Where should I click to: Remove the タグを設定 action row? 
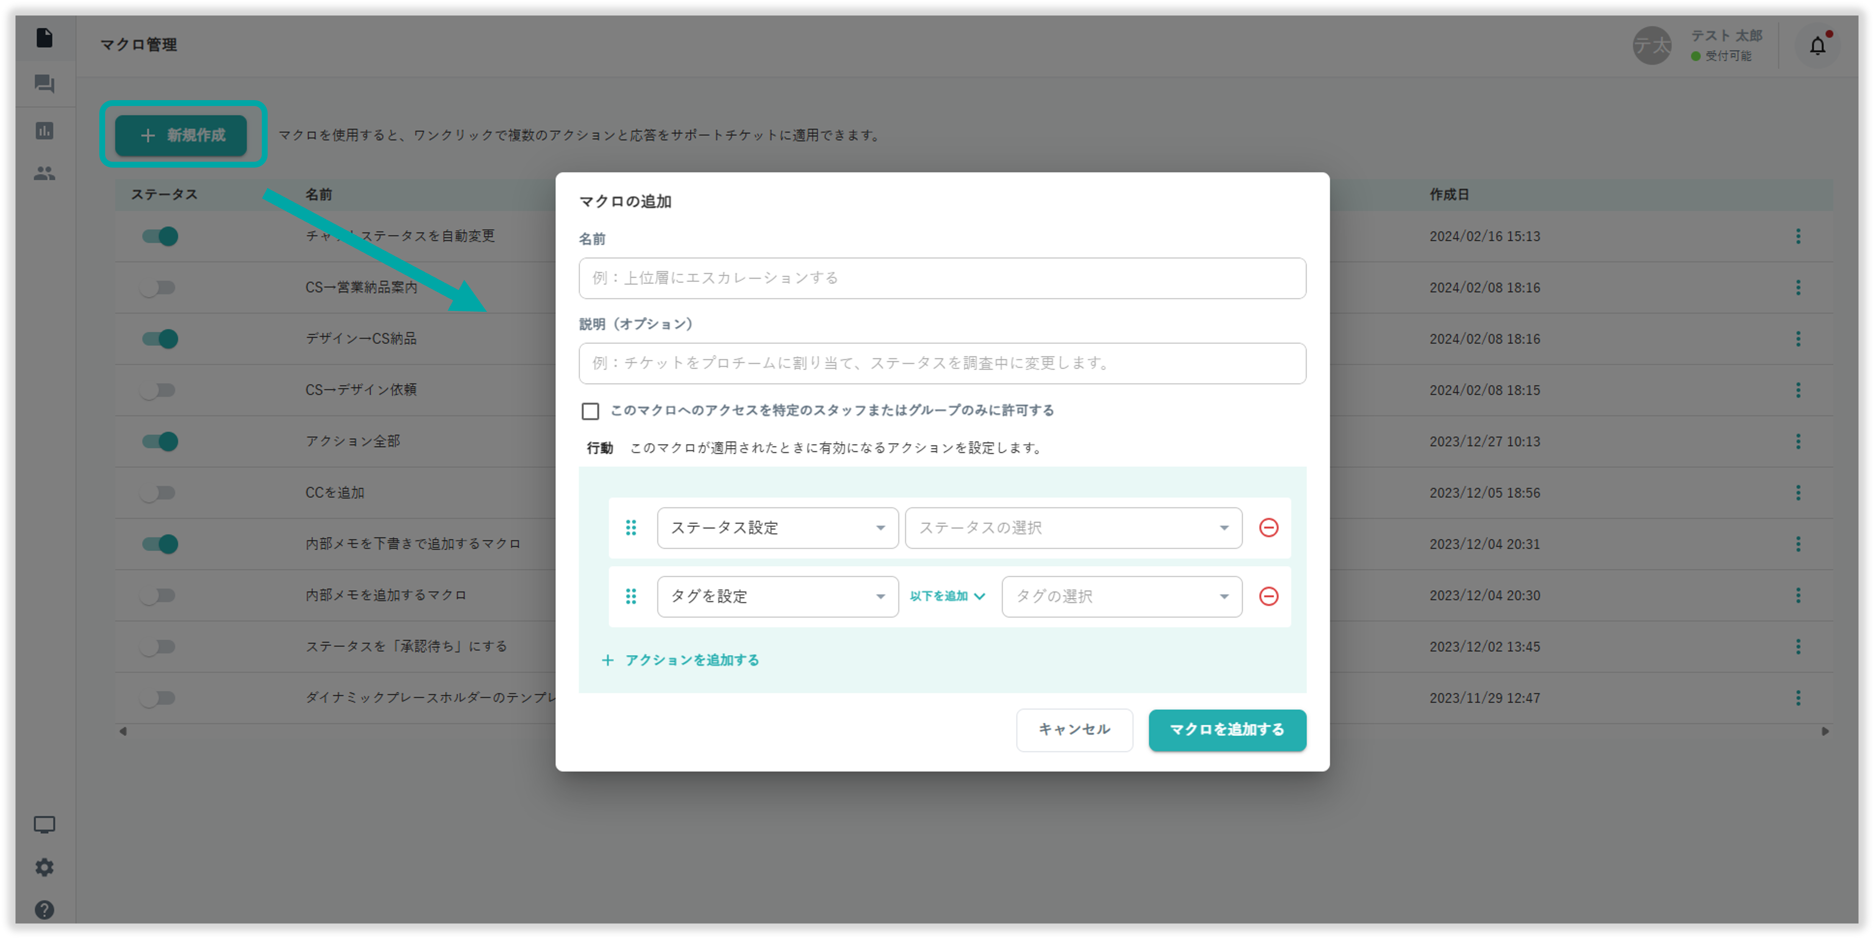[1268, 596]
